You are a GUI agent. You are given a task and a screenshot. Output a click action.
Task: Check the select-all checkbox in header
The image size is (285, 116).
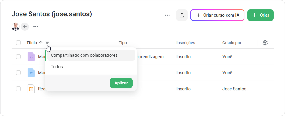[18, 43]
